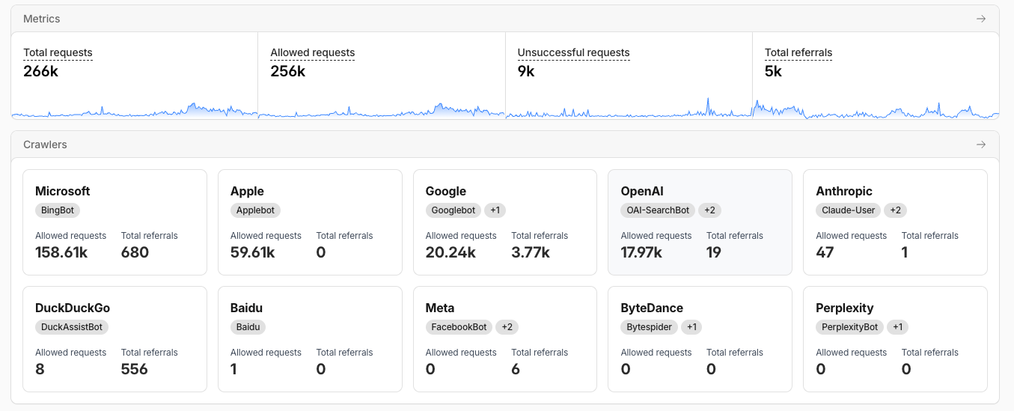The height and width of the screenshot is (411, 1014).
Task: Expand the +1 badge next to Bytespider
Action: pyautogui.click(x=692, y=327)
